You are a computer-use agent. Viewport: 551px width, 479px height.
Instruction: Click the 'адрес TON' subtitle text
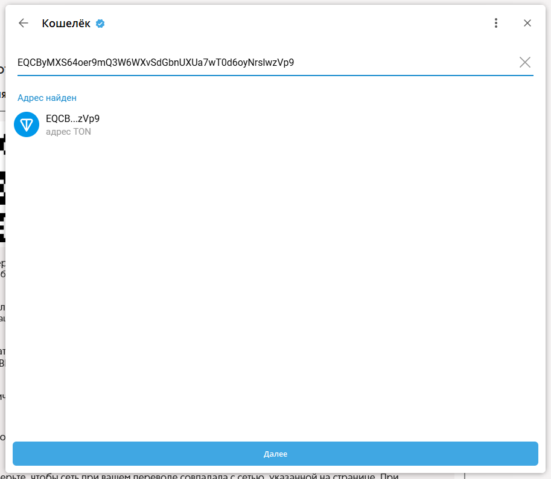[x=68, y=132]
